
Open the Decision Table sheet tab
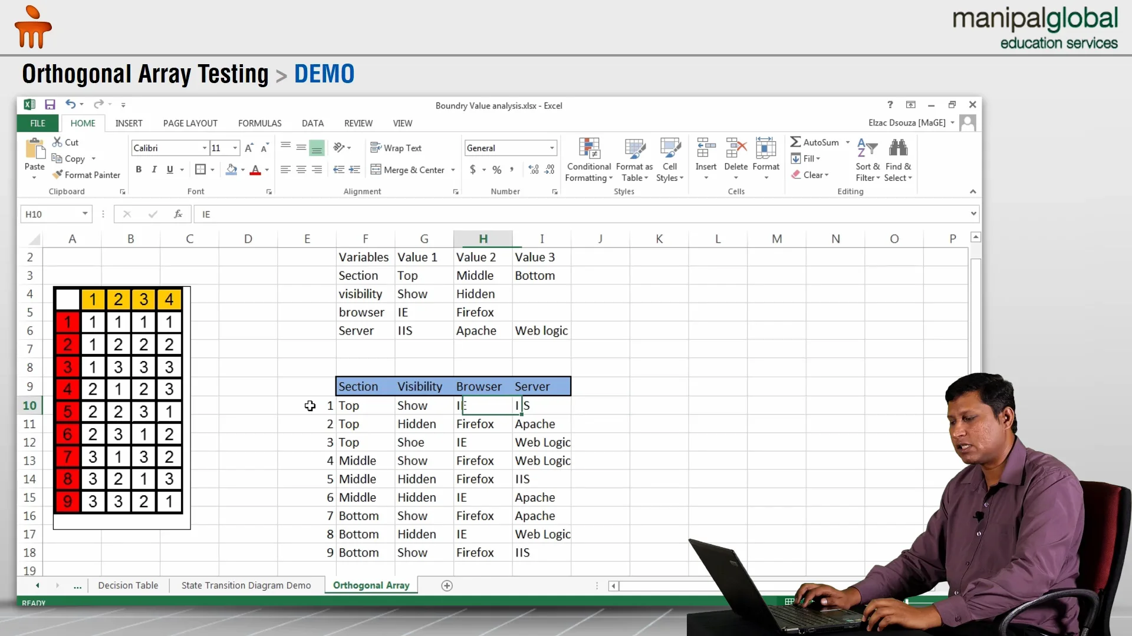(x=128, y=585)
